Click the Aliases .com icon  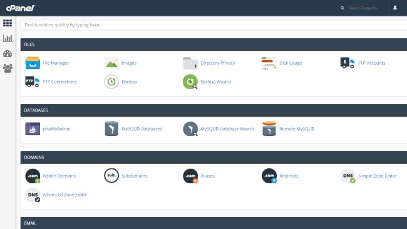pyautogui.click(x=190, y=176)
